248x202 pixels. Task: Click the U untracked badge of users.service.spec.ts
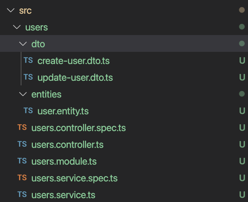pyautogui.click(x=242, y=178)
